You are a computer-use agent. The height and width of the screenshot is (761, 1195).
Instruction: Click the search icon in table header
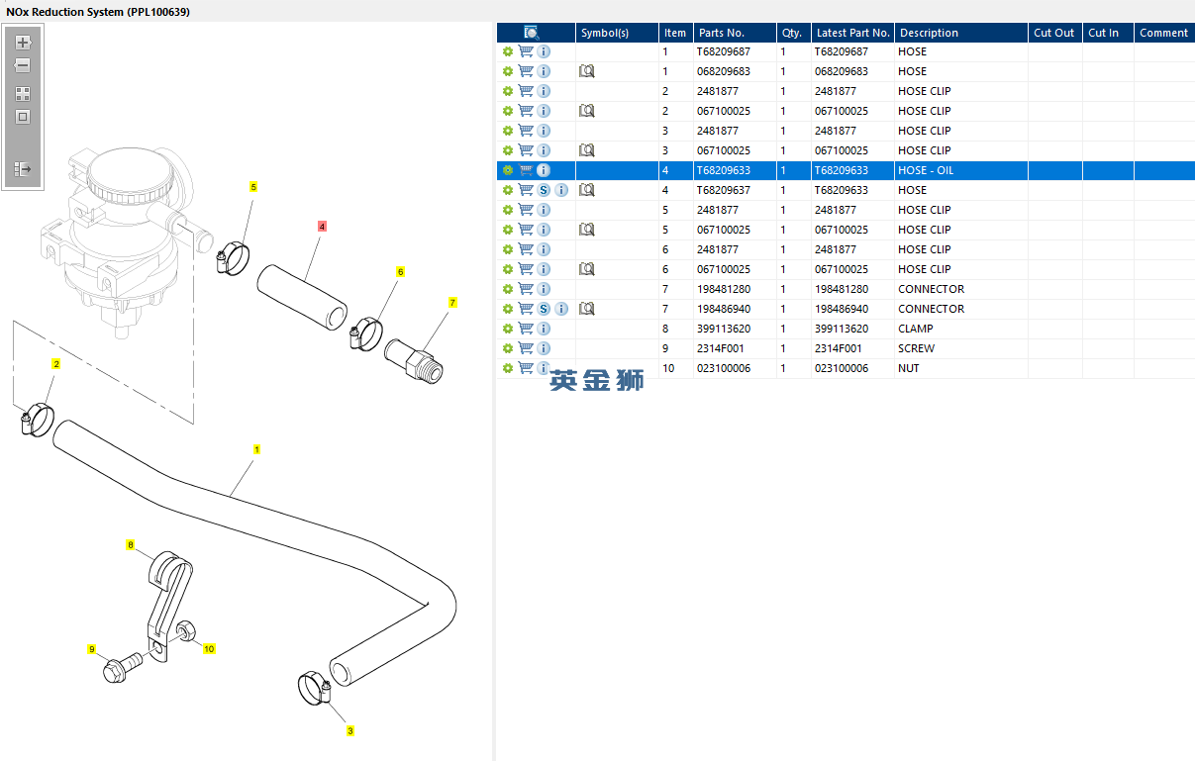point(532,33)
